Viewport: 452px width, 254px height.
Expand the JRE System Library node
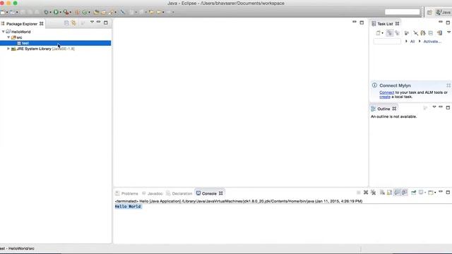coord(8,49)
